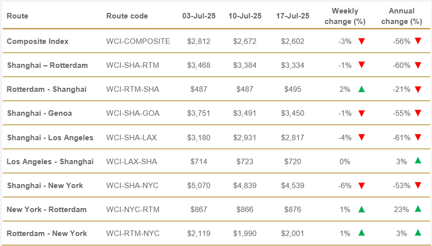Click Rotterdam - New York weekly green arrow
Image resolution: width=432 pixels, height=246 pixels.
pyautogui.click(x=362, y=233)
